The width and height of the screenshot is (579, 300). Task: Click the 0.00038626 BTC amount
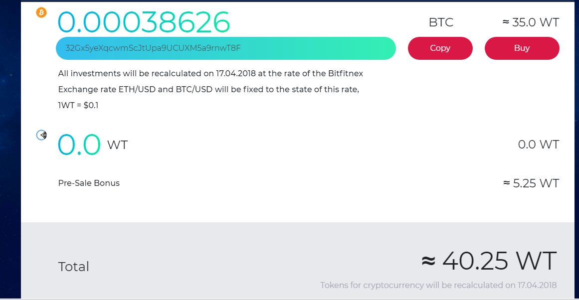point(144,21)
